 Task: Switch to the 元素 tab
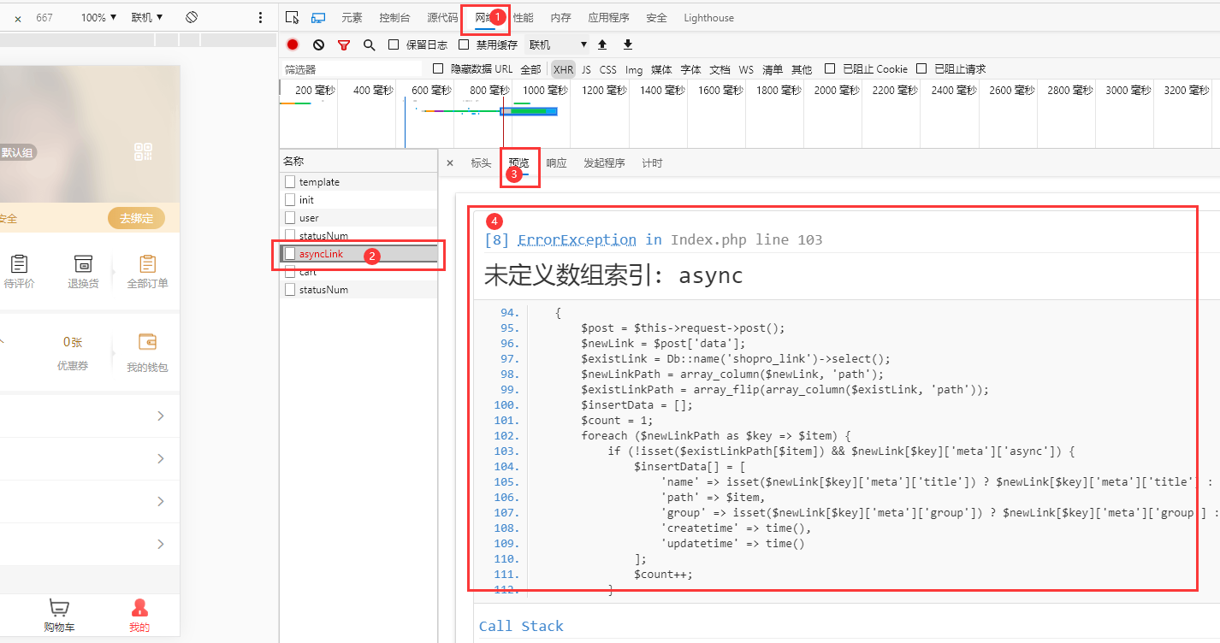click(352, 17)
